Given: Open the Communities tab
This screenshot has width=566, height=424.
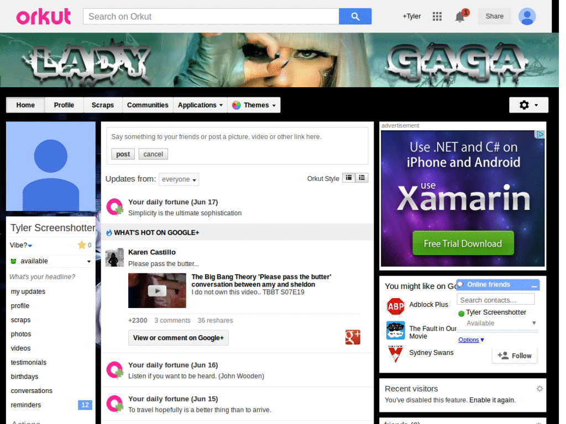Looking at the screenshot, I should [148, 105].
